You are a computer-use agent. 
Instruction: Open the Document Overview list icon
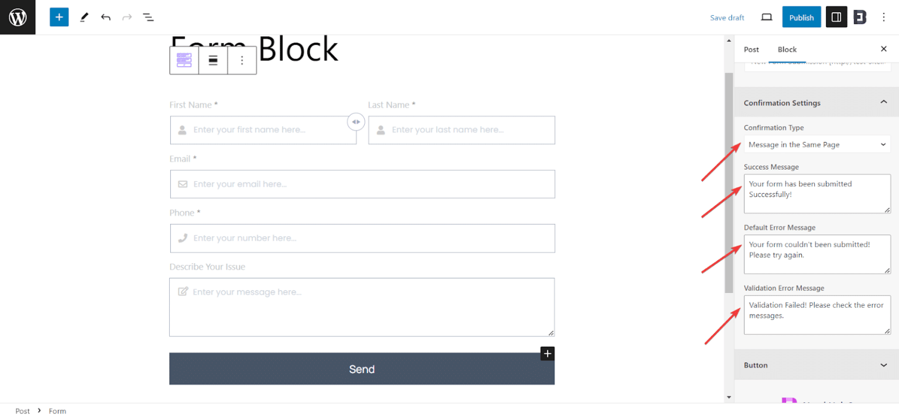(148, 17)
